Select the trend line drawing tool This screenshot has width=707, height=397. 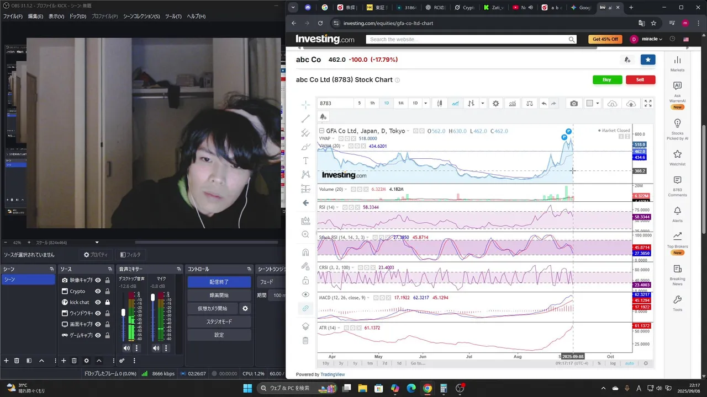305,119
